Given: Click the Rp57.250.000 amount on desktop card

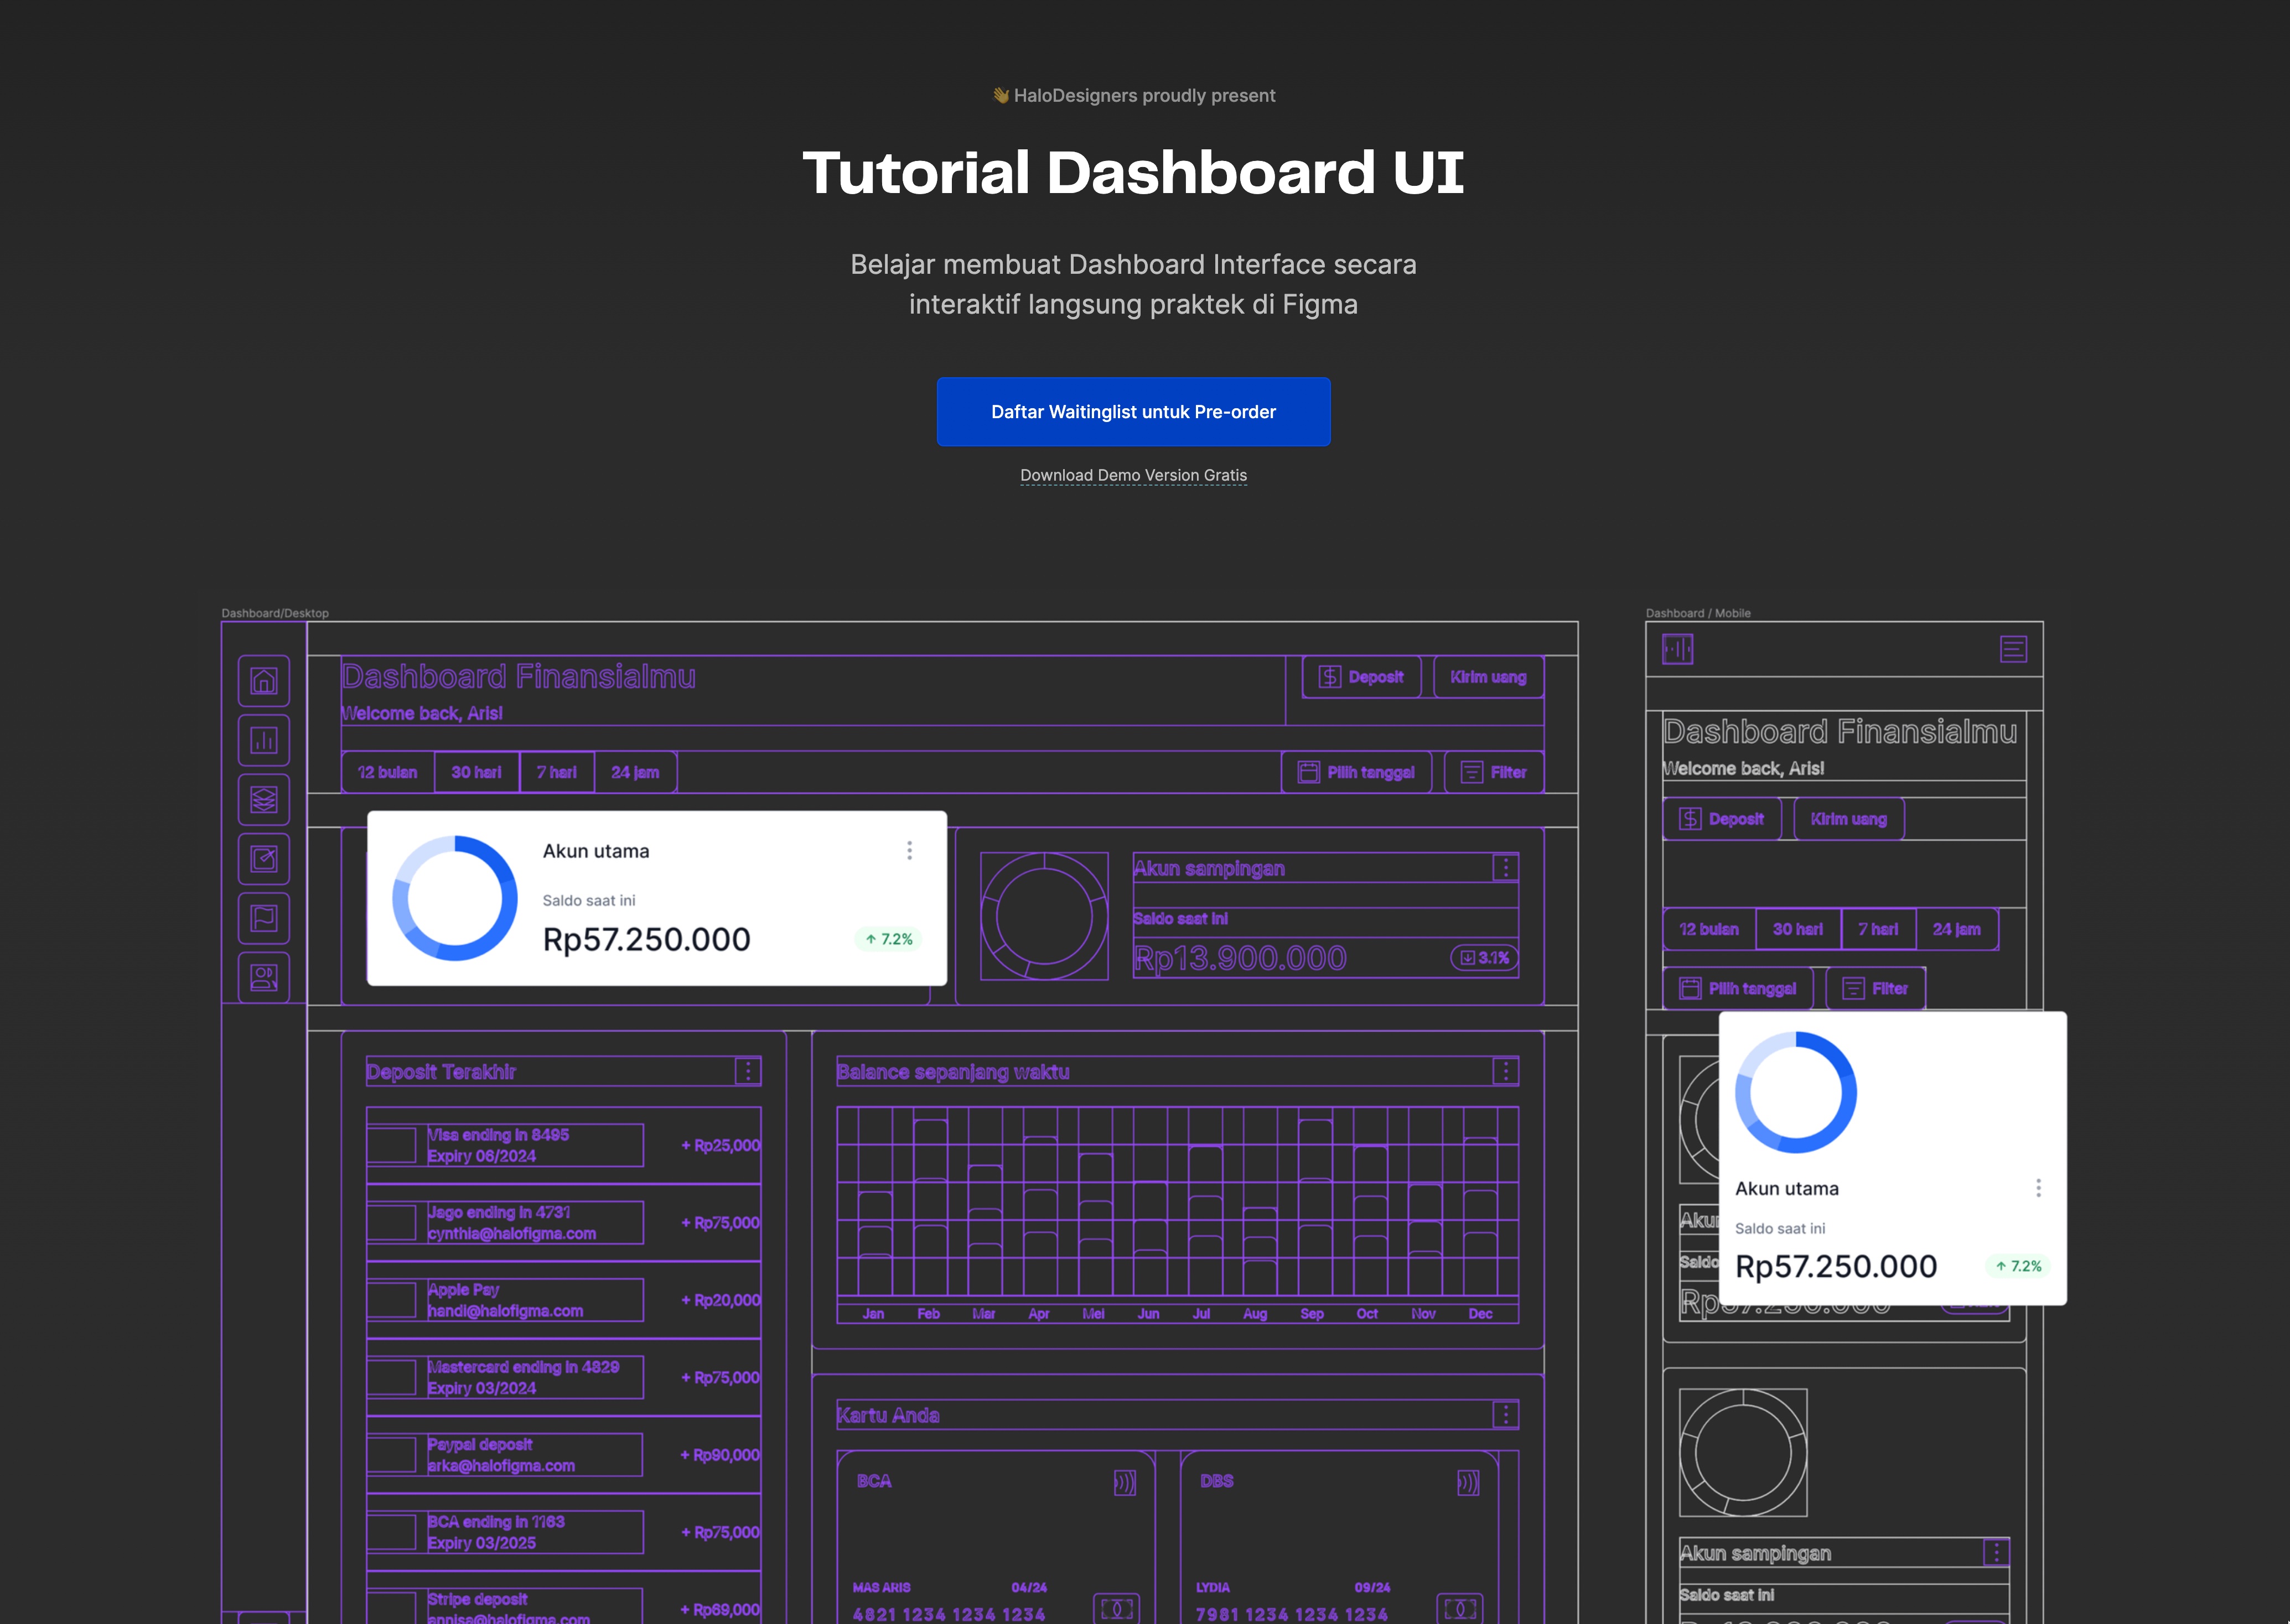Looking at the screenshot, I should click(646, 939).
